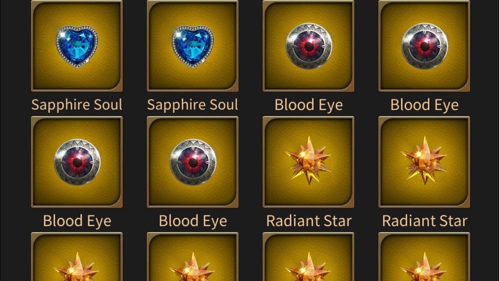
Task: Open the bottom-row leftmost partially visible star tile
Action: pos(77,256)
